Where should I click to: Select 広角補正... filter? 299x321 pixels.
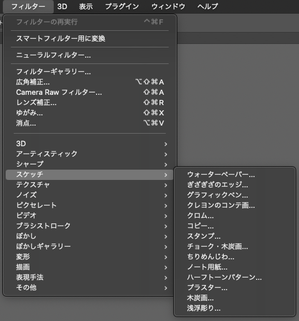tap(90, 82)
